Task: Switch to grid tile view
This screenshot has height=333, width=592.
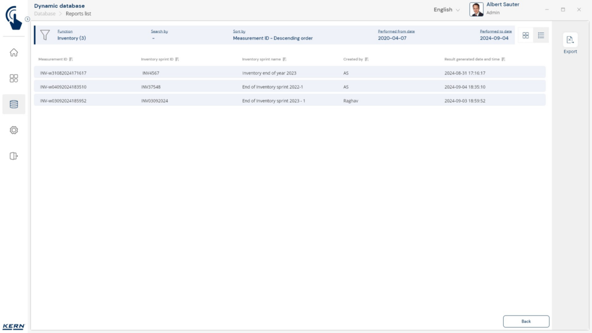Action: [x=525, y=35]
